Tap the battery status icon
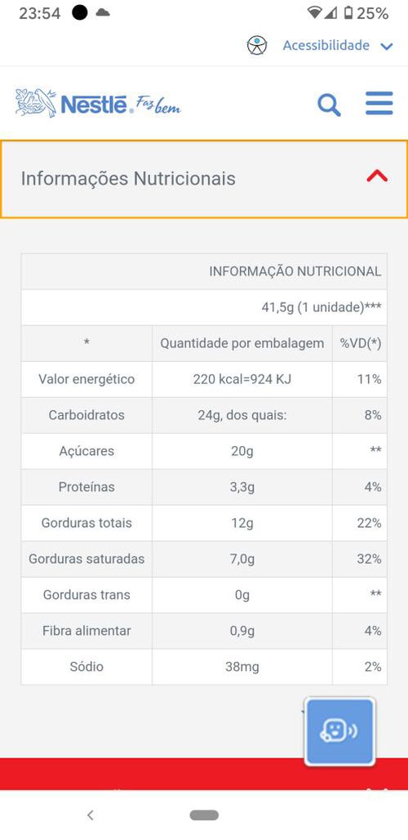The width and height of the screenshot is (408, 840). click(x=348, y=13)
